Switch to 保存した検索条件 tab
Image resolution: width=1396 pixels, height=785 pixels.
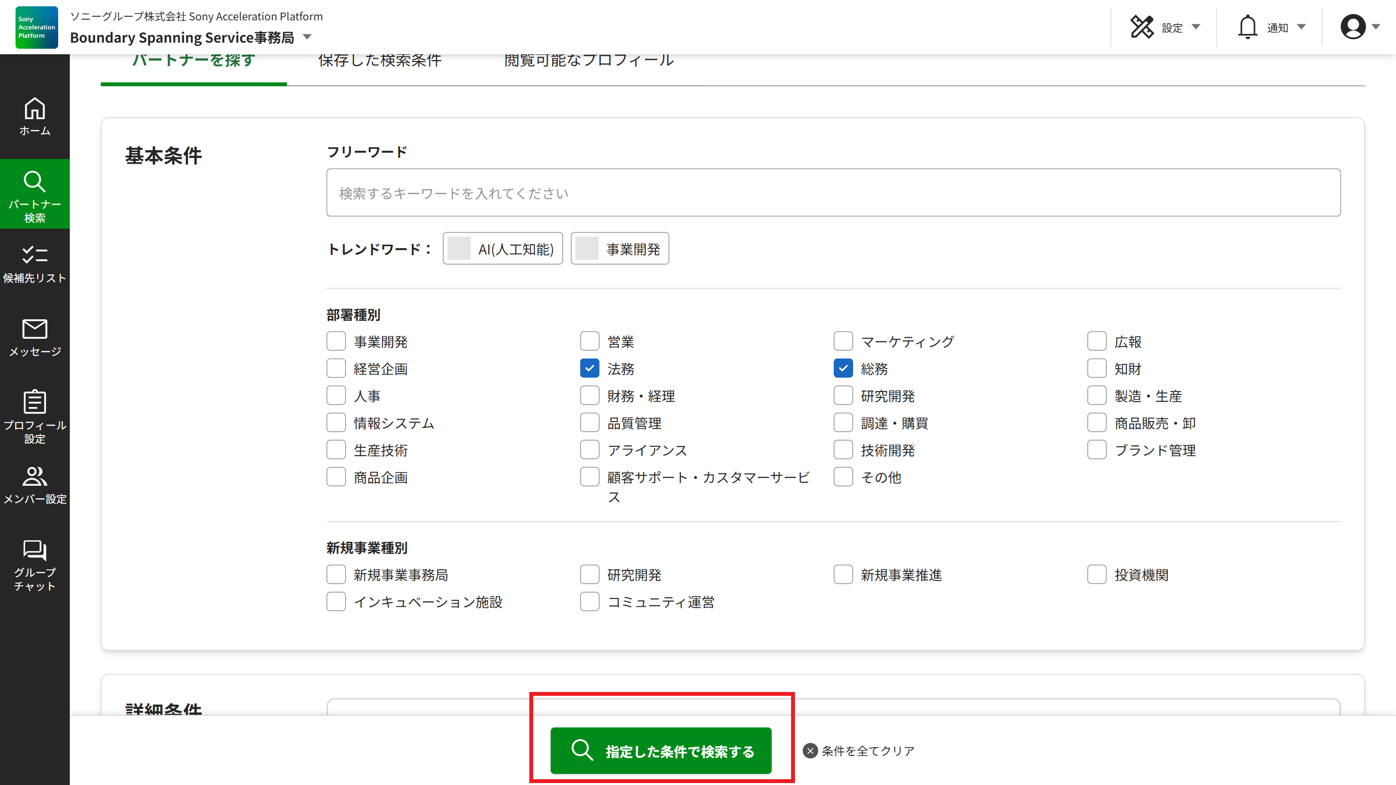pos(380,61)
